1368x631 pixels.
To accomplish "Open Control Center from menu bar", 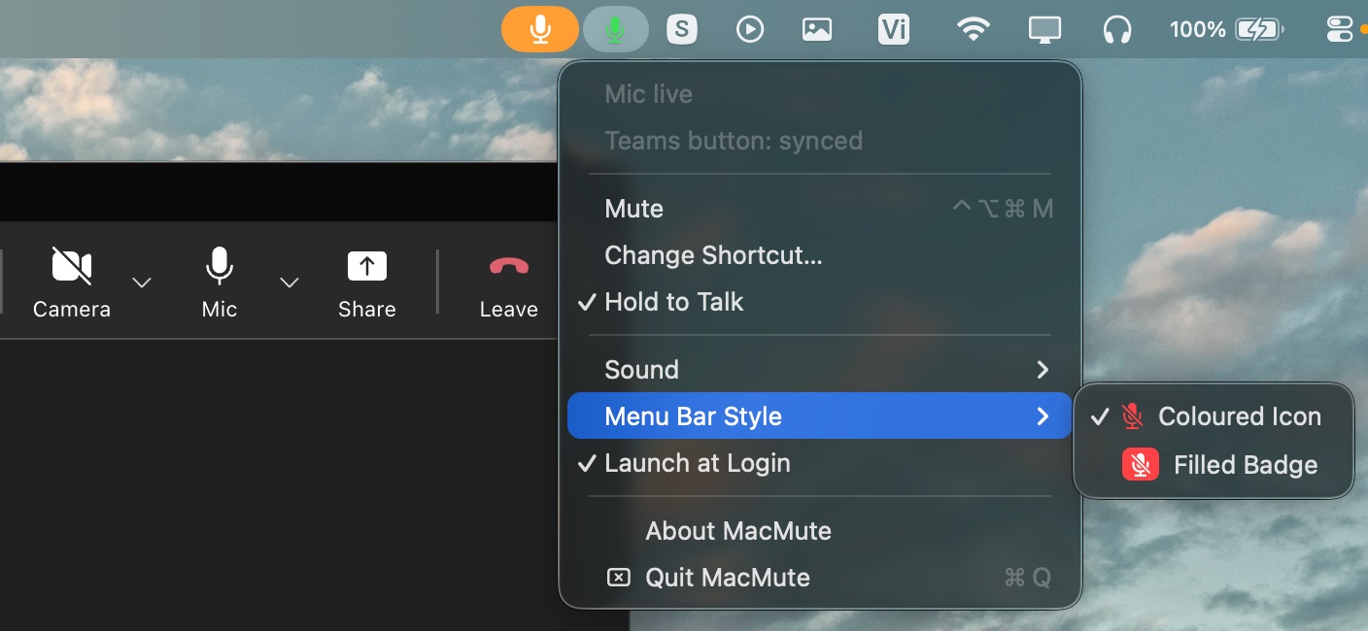I will pyautogui.click(x=1339, y=29).
